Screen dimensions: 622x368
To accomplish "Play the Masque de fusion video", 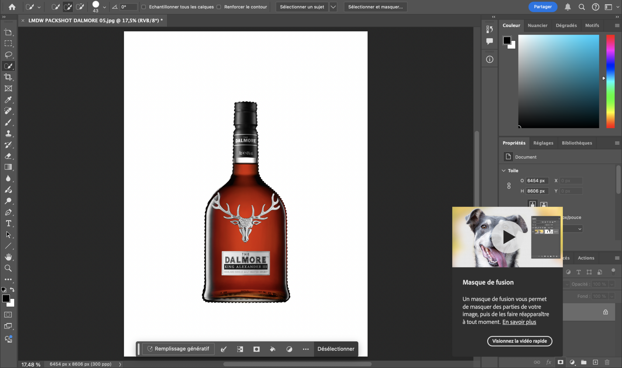I will (507, 237).
